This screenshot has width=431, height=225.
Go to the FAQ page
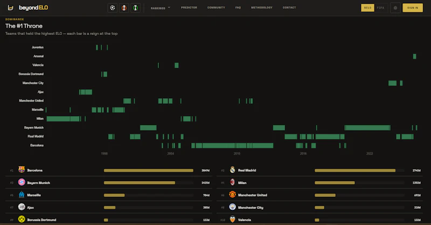point(238,8)
